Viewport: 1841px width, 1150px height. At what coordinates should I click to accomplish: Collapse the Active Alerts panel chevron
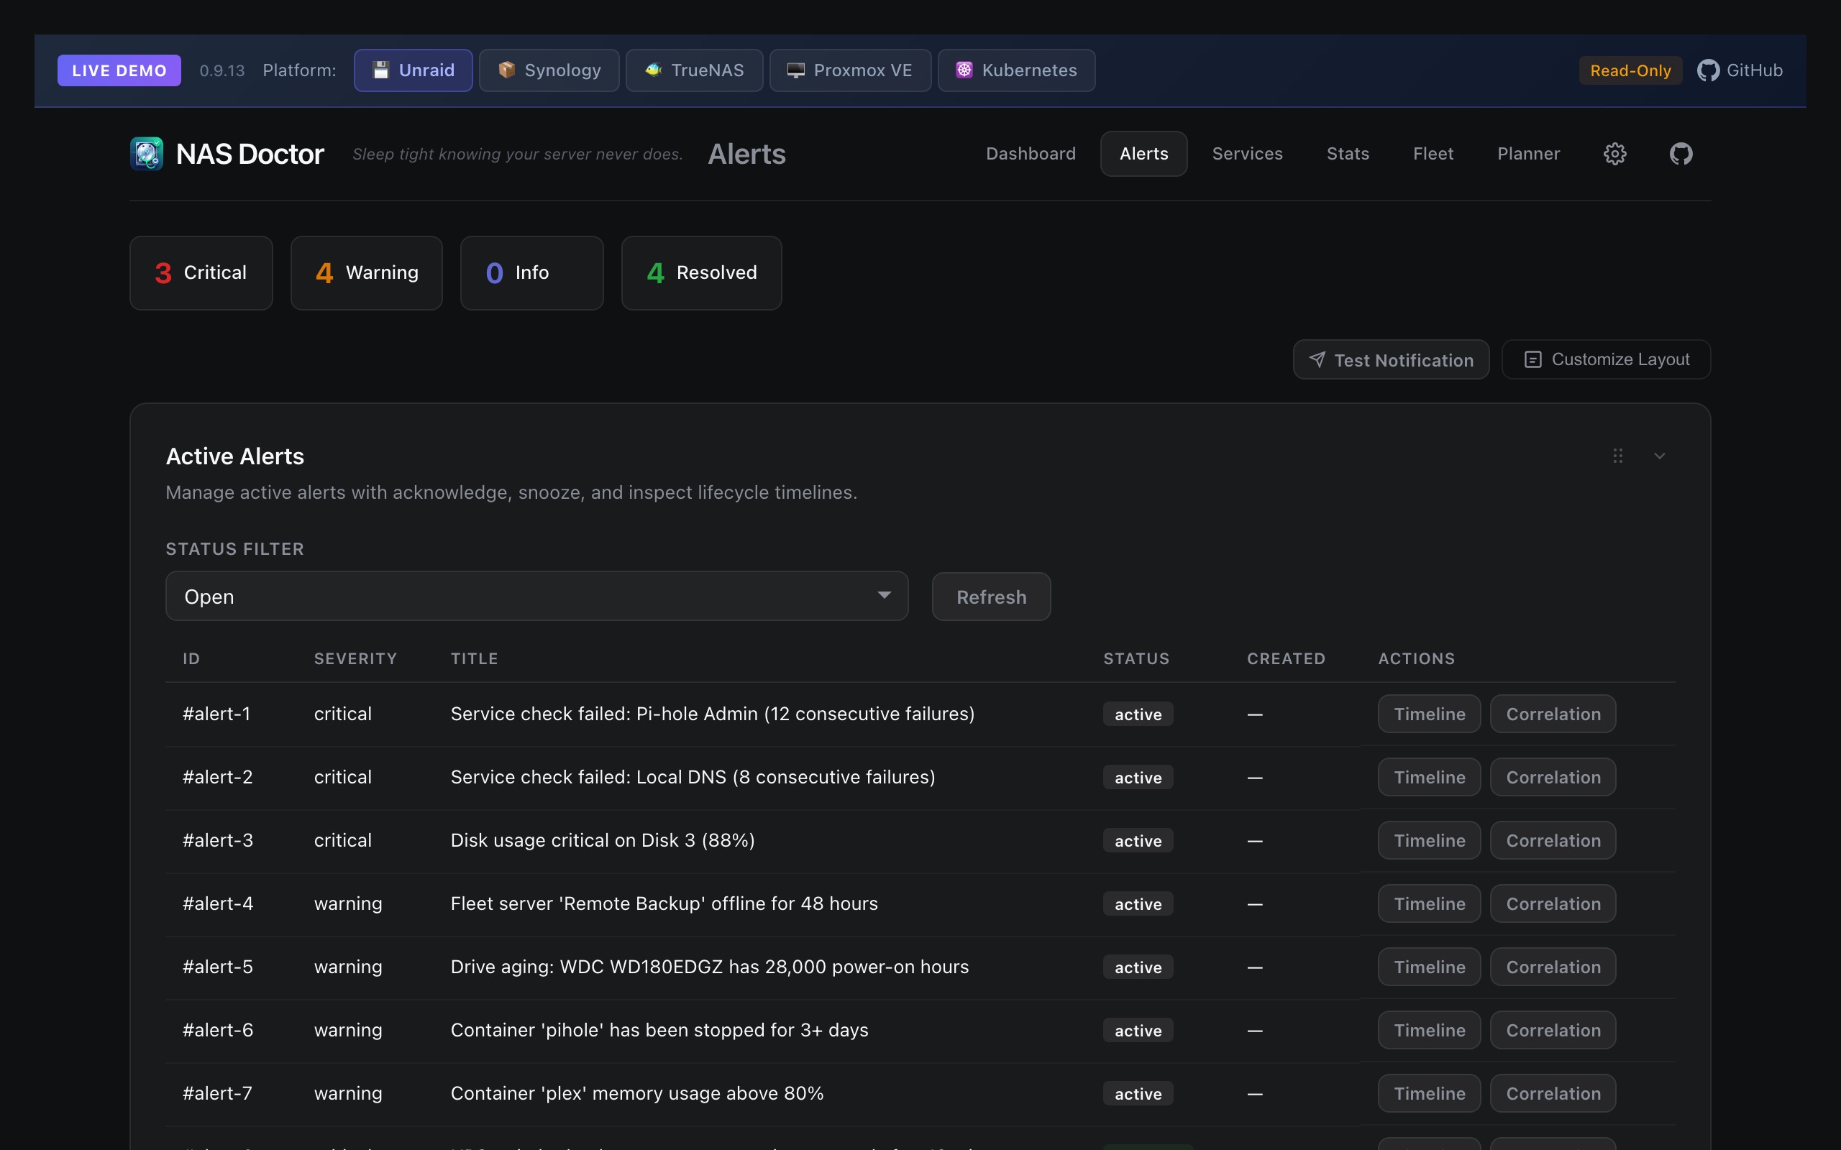[1659, 456]
